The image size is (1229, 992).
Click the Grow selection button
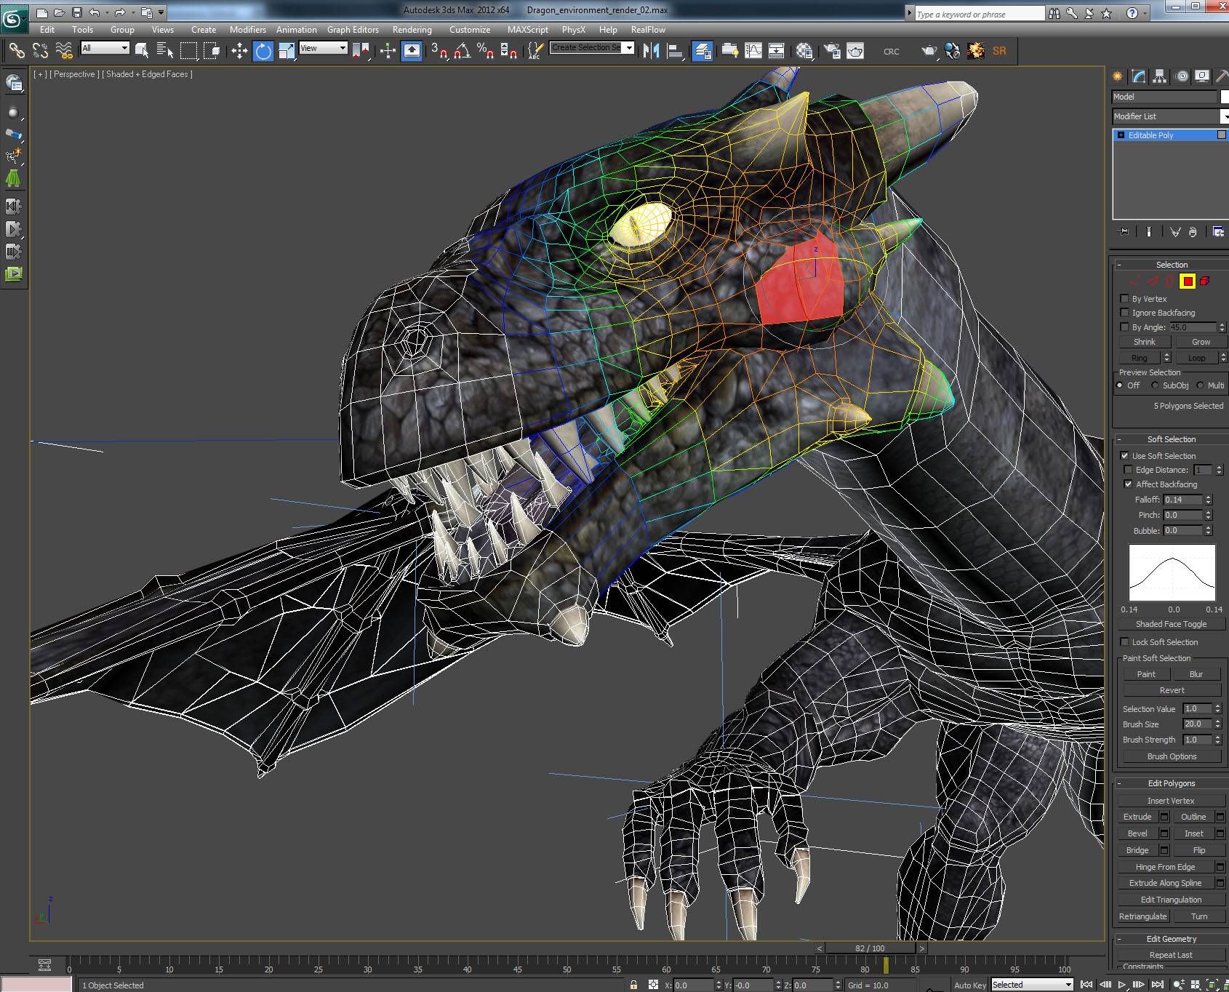click(1200, 342)
